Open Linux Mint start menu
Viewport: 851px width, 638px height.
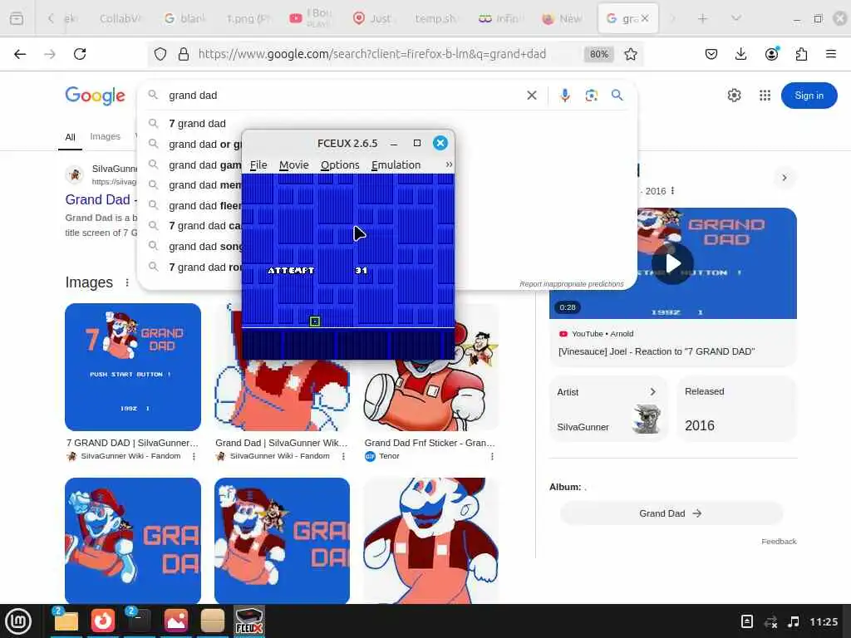(x=18, y=621)
